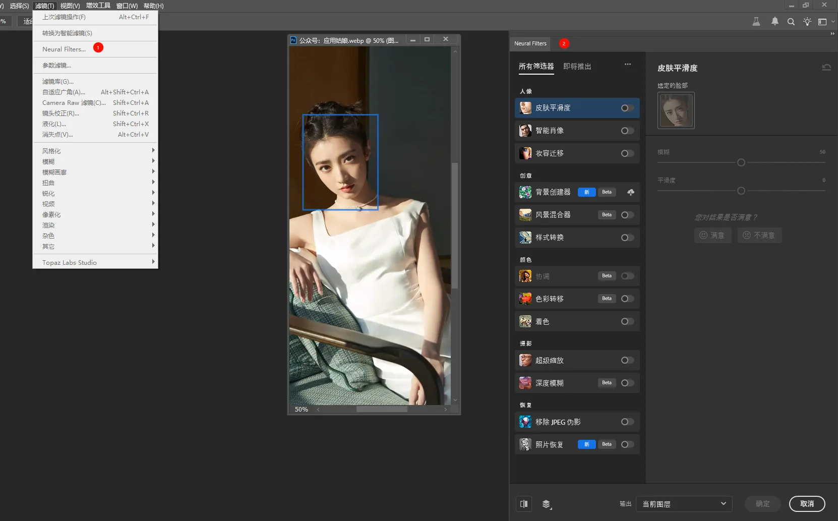Select the detected face thumbnail
Image resolution: width=838 pixels, height=521 pixels.
[676, 110]
